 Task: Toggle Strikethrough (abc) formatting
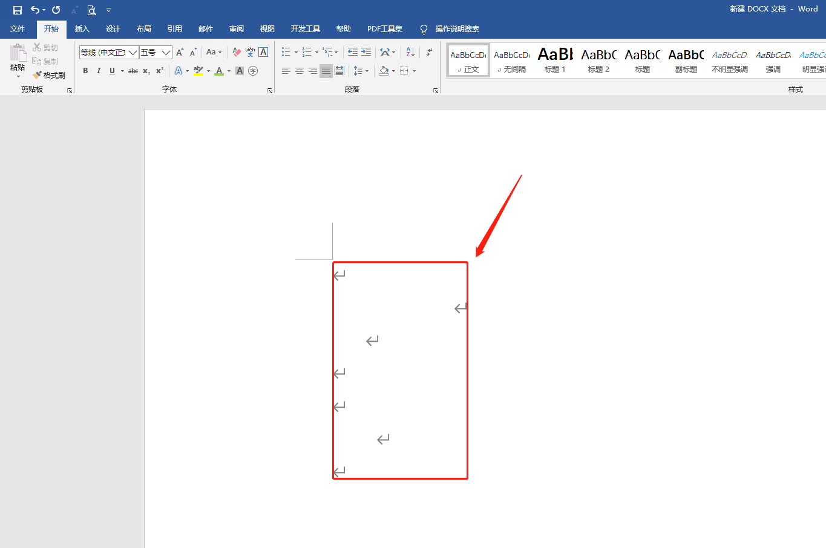pyautogui.click(x=133, y=71)
